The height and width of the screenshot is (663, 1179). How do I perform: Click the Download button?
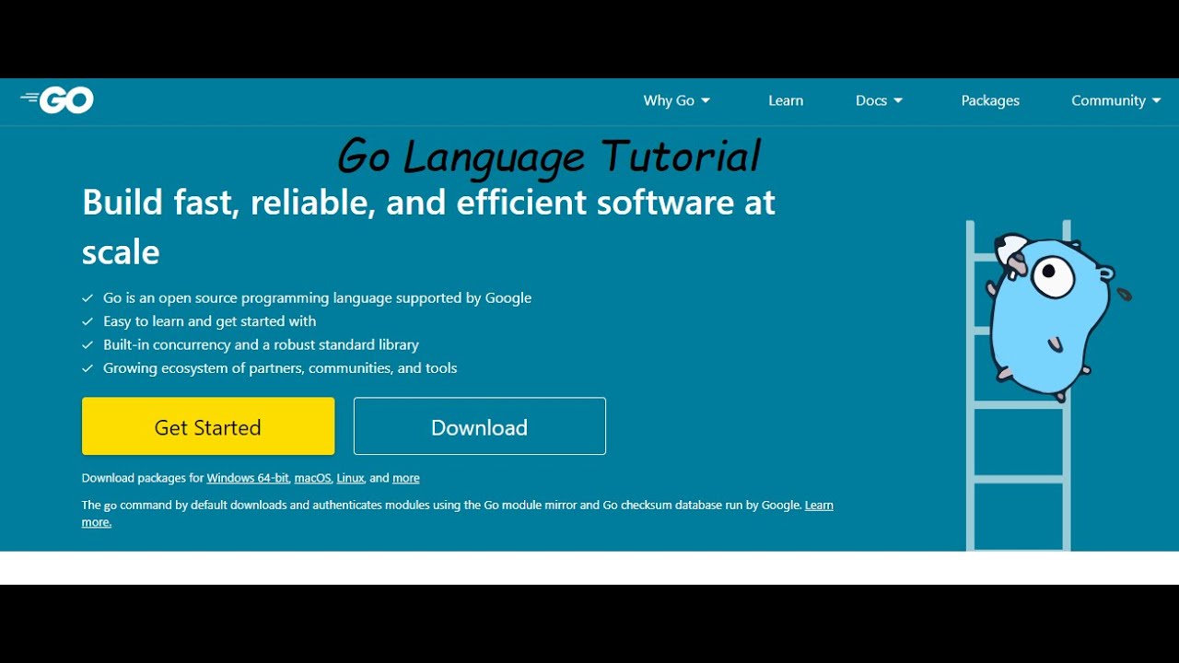(480, 426)
